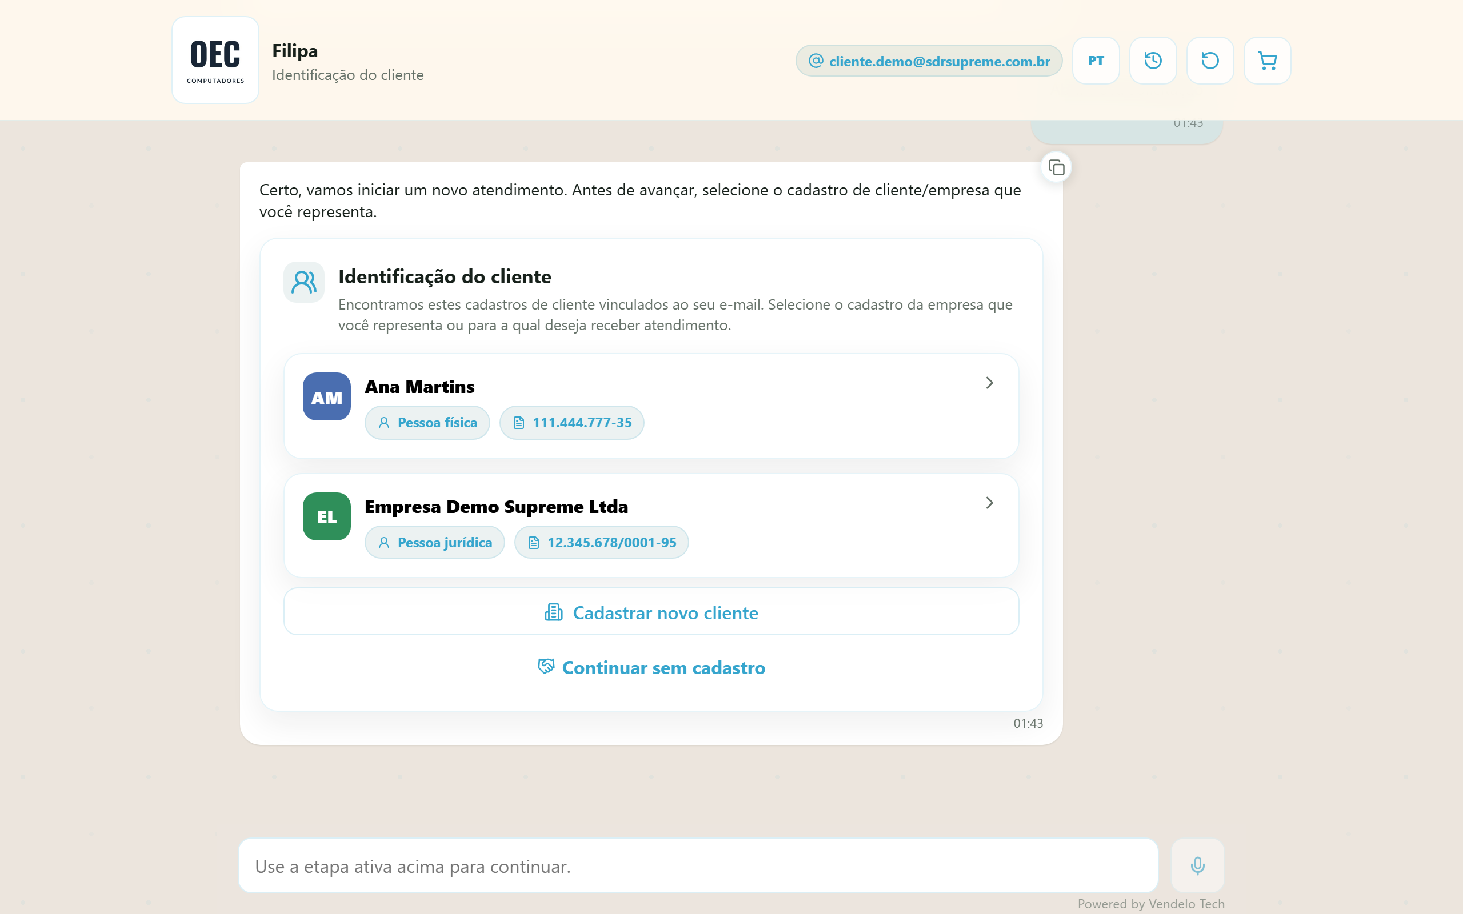Restart the chat with the reload icon

click(1210, 61)
